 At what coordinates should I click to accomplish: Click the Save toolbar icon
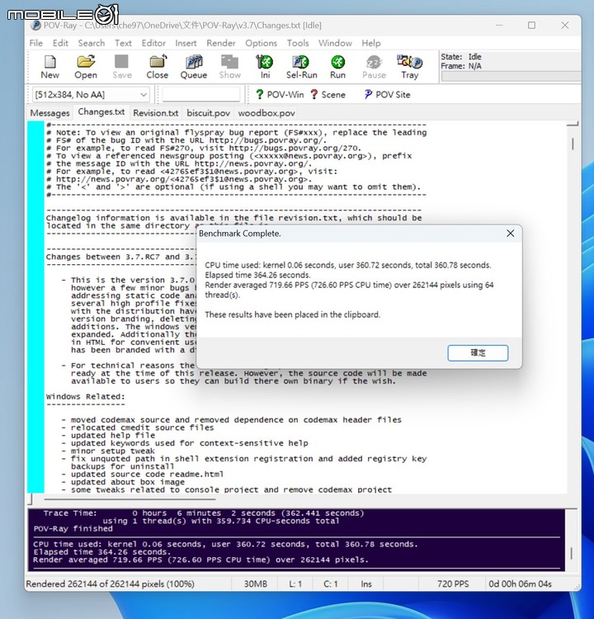point(122,67)
